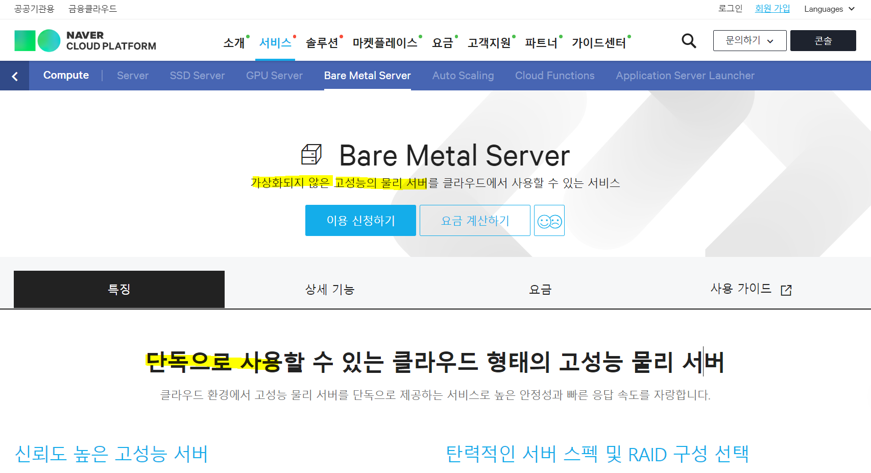Open the 사용 가이드 tab

tap(751, 290)
